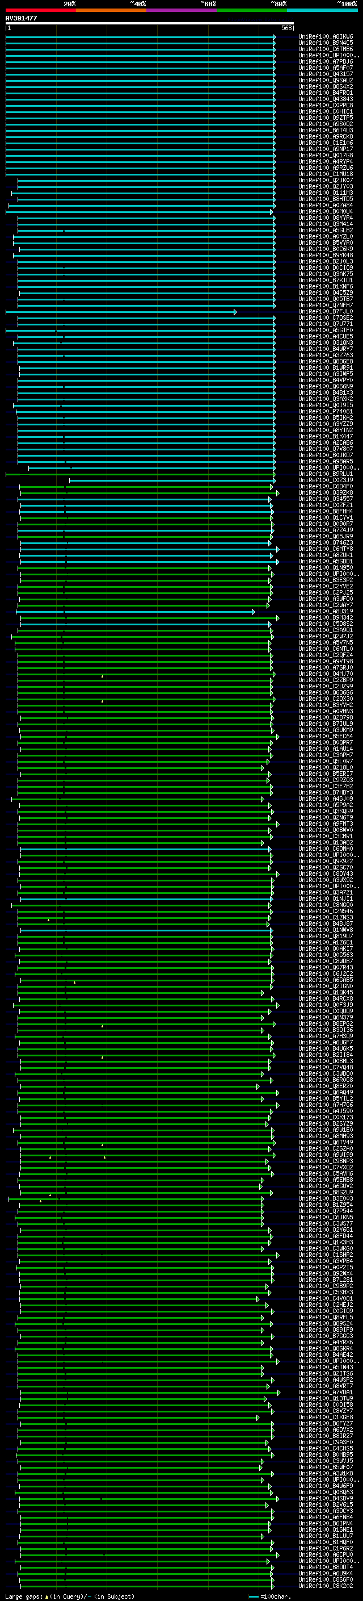363x1601 pixels.
Task: Select the label UniRef100_A3W1K8
Action: (x=326, y=1474)
